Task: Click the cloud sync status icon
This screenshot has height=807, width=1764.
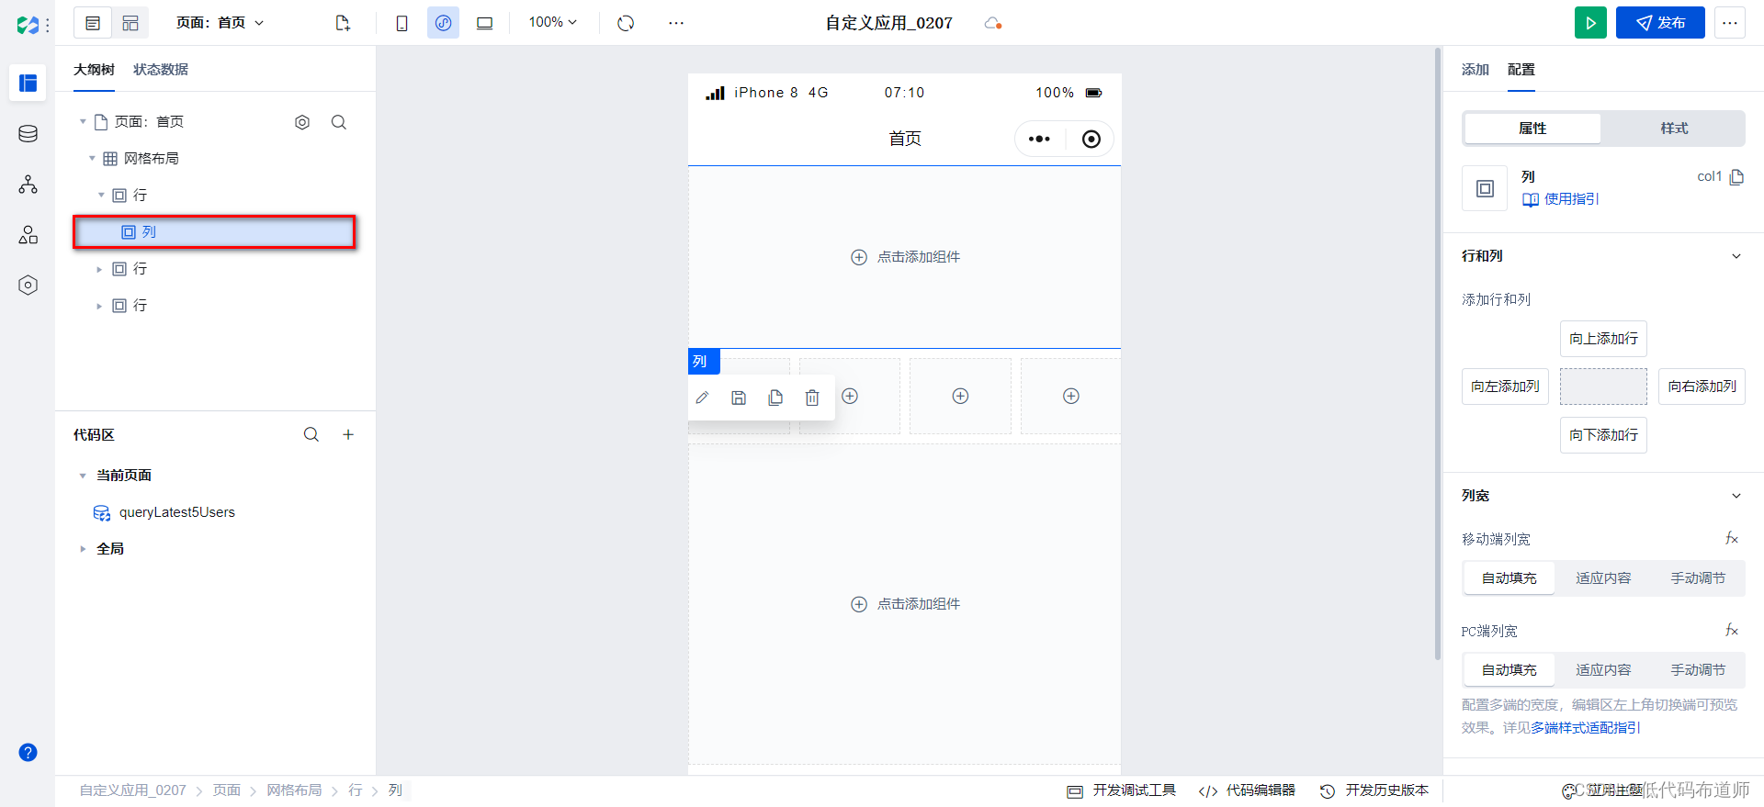Action: [992, 23]
